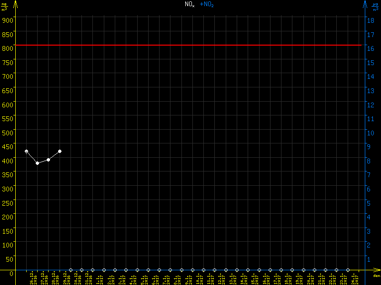Click the yellow unit label at top-left
Image resolution: width=381 pixels, height=285 pixels.
pos(4,6)
